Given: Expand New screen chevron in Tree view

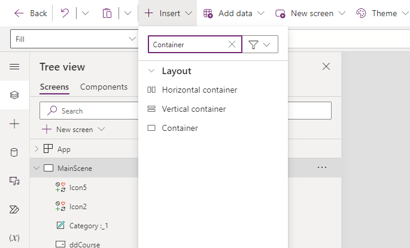Looking at the screenshot, I should point(101,129).
